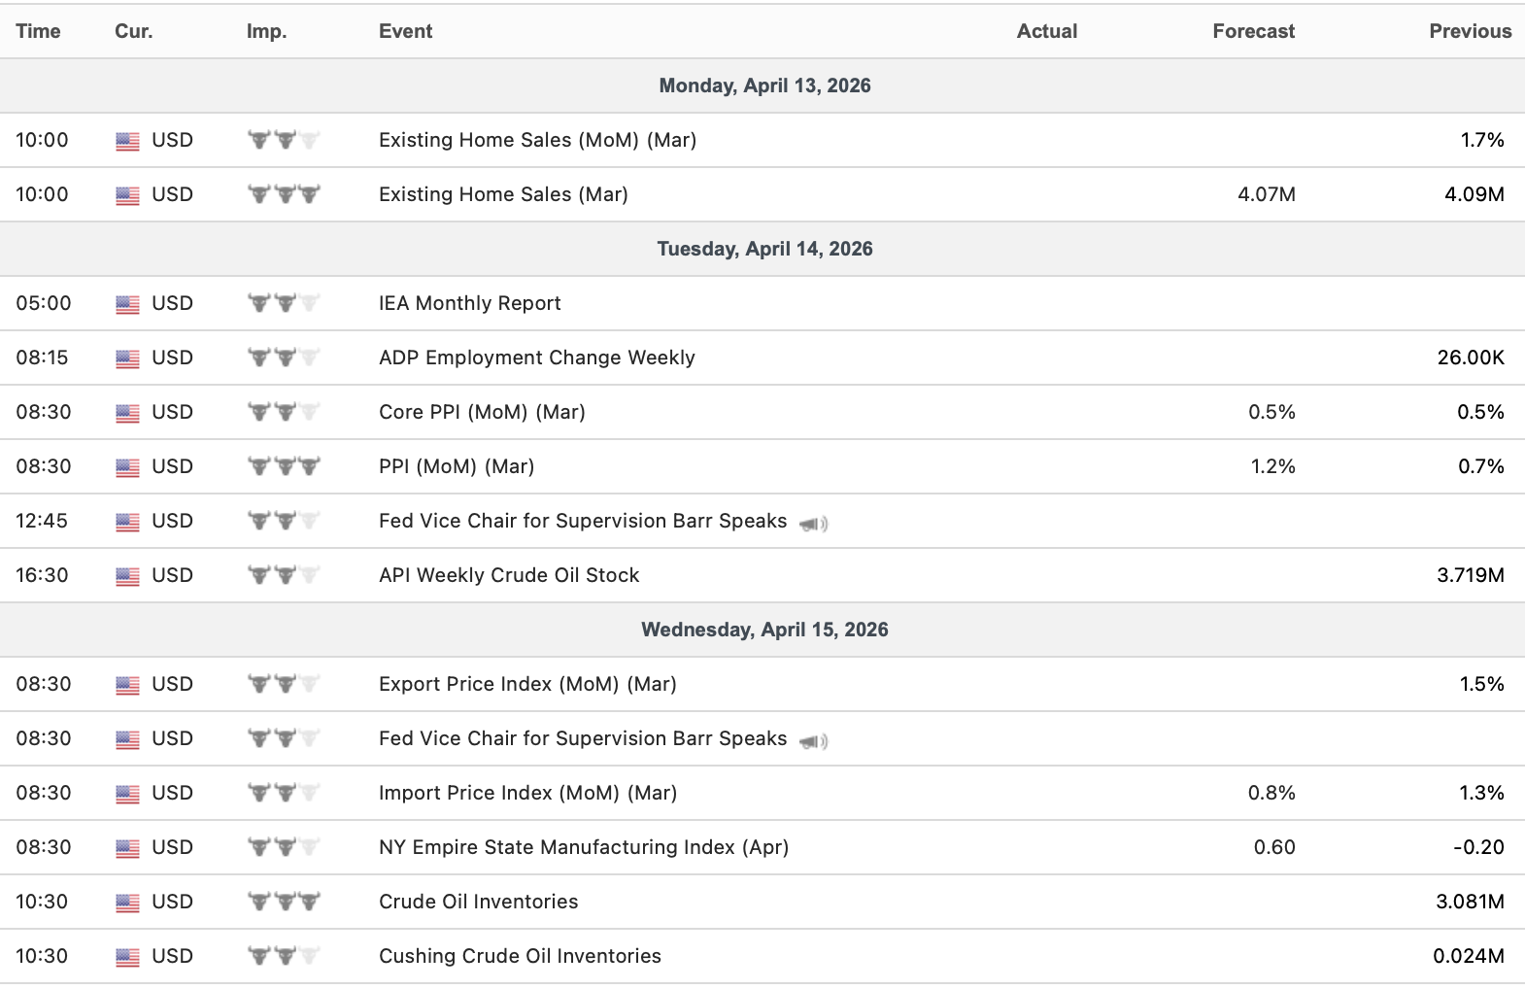Click importance bulls for Export Price Index row

tap(284, 684)
